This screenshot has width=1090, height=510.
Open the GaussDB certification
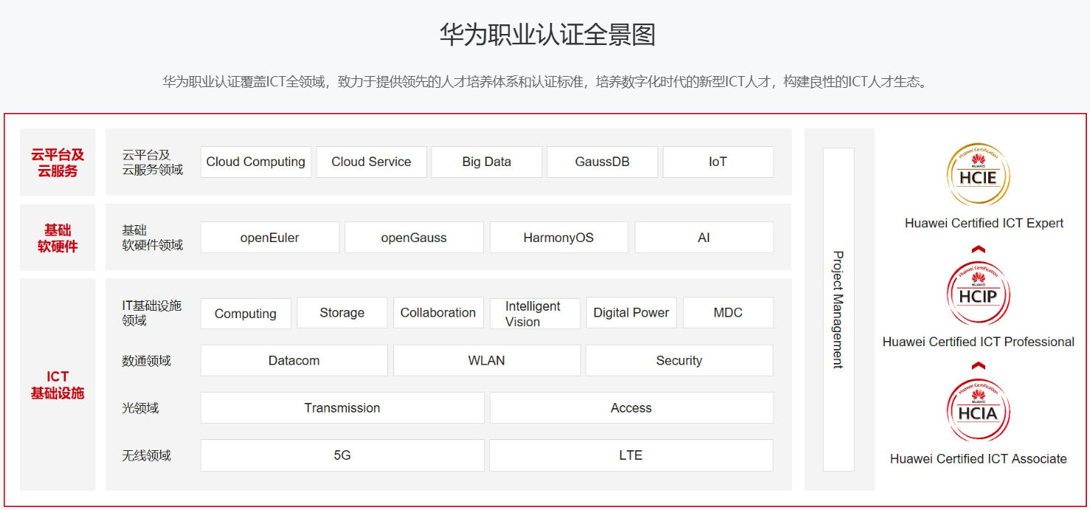(x=602, y=162)
